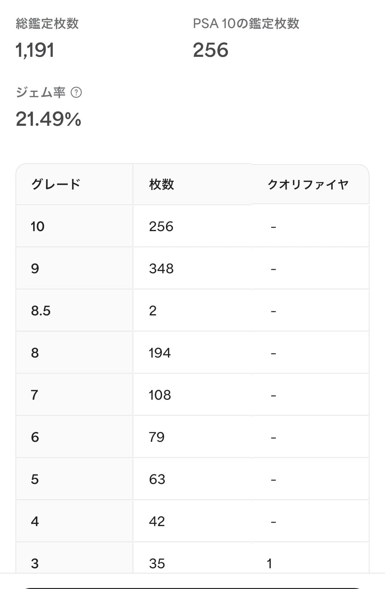This screenshot has width=385, height=589.
Task: Tap the 総鑑定枚数 total of 1,191
Action: click(x=35, y=50)
